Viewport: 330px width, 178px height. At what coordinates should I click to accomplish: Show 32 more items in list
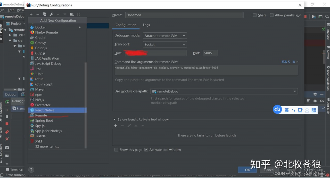tap(47, 146)
